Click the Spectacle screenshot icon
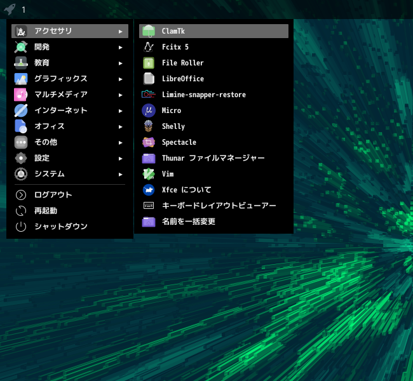 click(x=149, y=142)
